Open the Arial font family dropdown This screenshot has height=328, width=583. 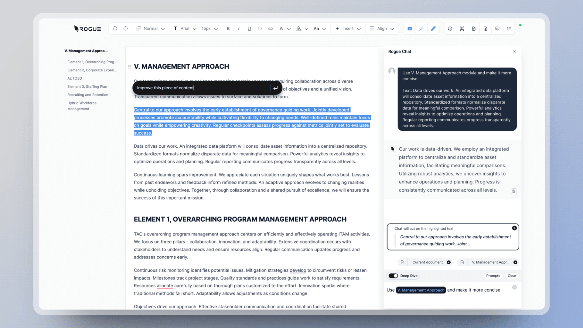click(185, 29)
